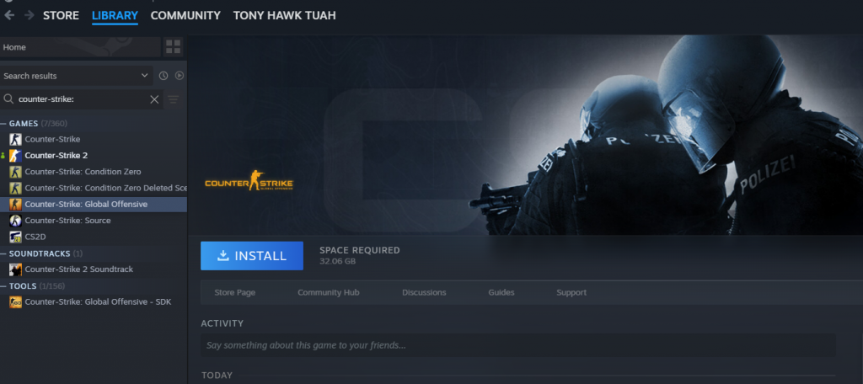This screenshot has height=384, width=863.
Task: Switch to grid collections view icon
Action: [173, 46]
